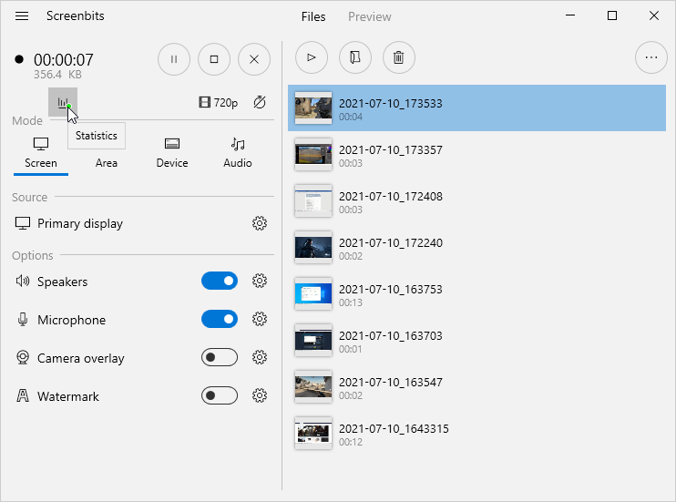Open the Statistics button
Viewport: 676px width, 502px height.
point(63,102)
